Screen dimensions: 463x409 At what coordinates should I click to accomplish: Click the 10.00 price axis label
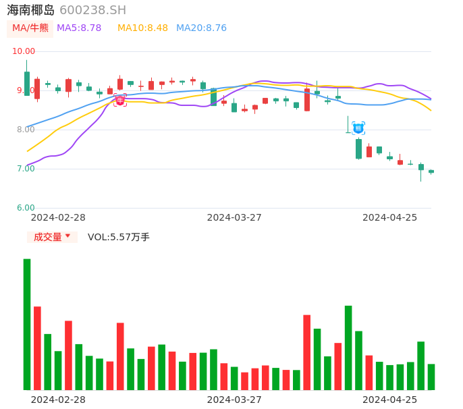coord(24,51)
